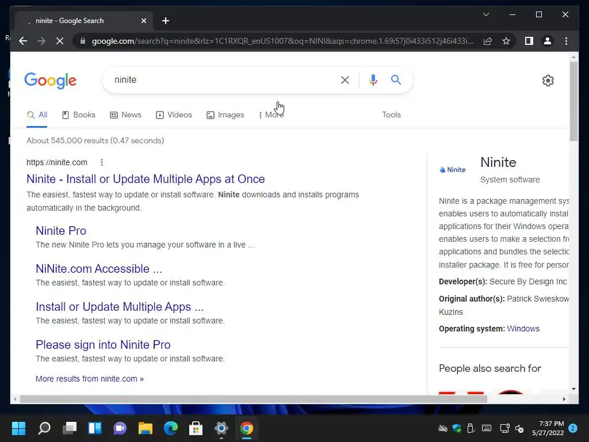Open the Windows Start menu
Image resolution: width=589 pixels, height=442 pixels.
(x=18, y=428)
